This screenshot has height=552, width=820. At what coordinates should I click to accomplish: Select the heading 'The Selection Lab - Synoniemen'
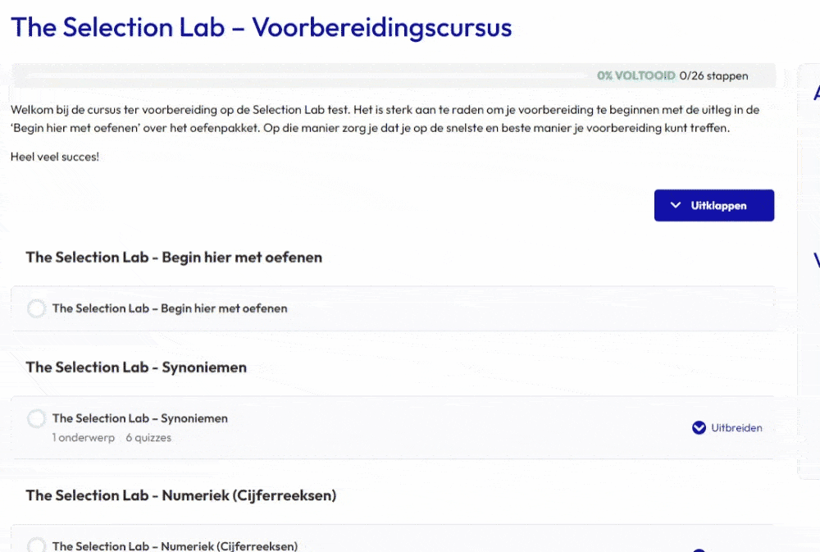tap(136, 367)
